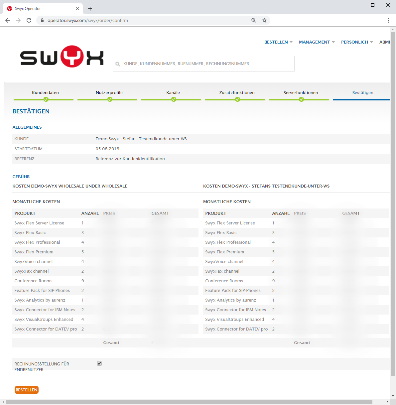Click 'Swyx Analytics by aurenz' in right table
The height and width of the screenshot is (405, 396).
point(230,300)
